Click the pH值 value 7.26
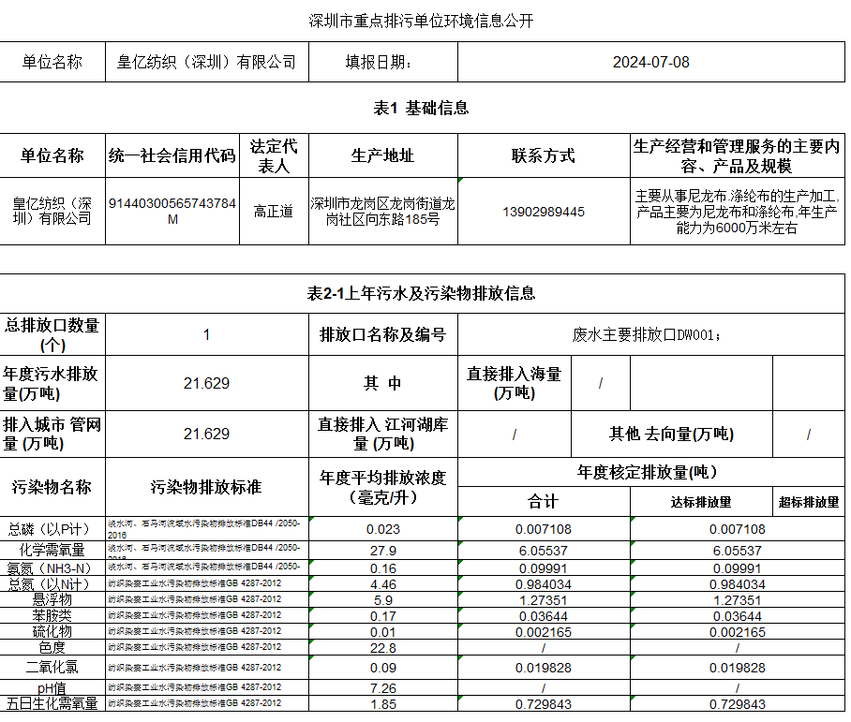 [x=383, y=688]
